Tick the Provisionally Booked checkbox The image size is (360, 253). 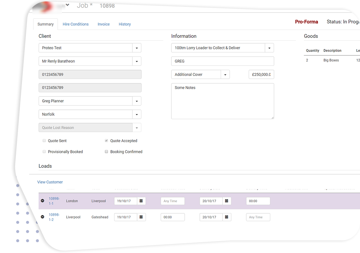click(44, 152)
